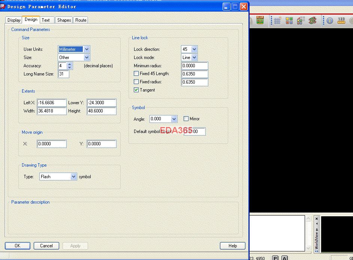
Task: Close the WorldView panel with X
Action: (x=317, y=219)
